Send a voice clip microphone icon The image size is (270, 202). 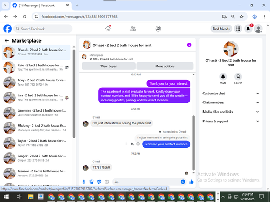coord(84,182)
